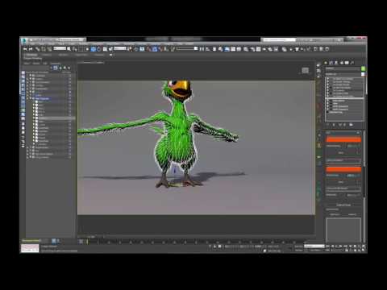Toggle the highlighted Ribbon toolbar button

(227, 49)
